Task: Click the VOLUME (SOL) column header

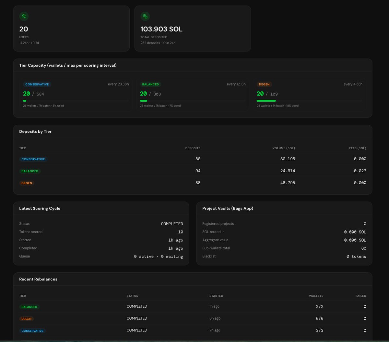Action: 284,148
